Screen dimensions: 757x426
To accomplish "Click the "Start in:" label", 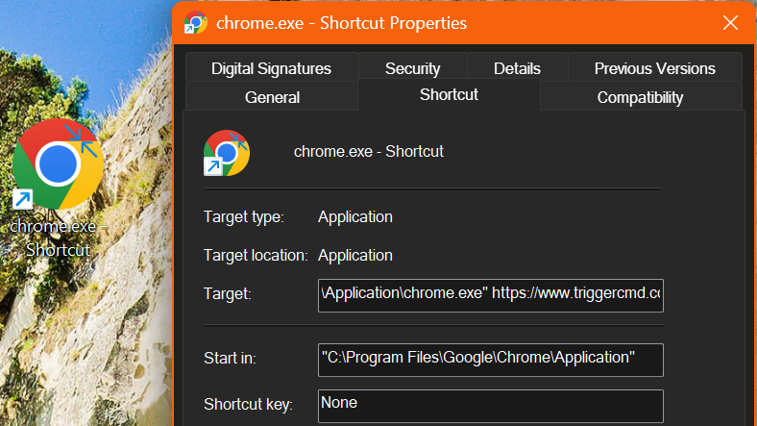I will tap(230, 359).
